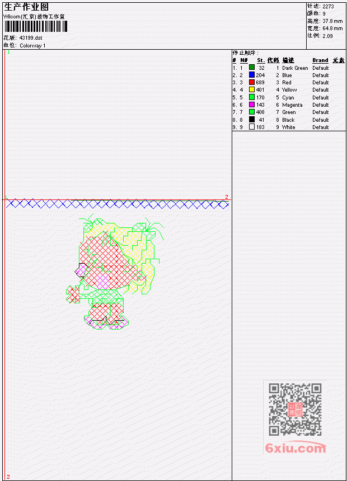Select the 'Yellow' color name text
Screen dimensions: 347x481
tap(289, 90)
